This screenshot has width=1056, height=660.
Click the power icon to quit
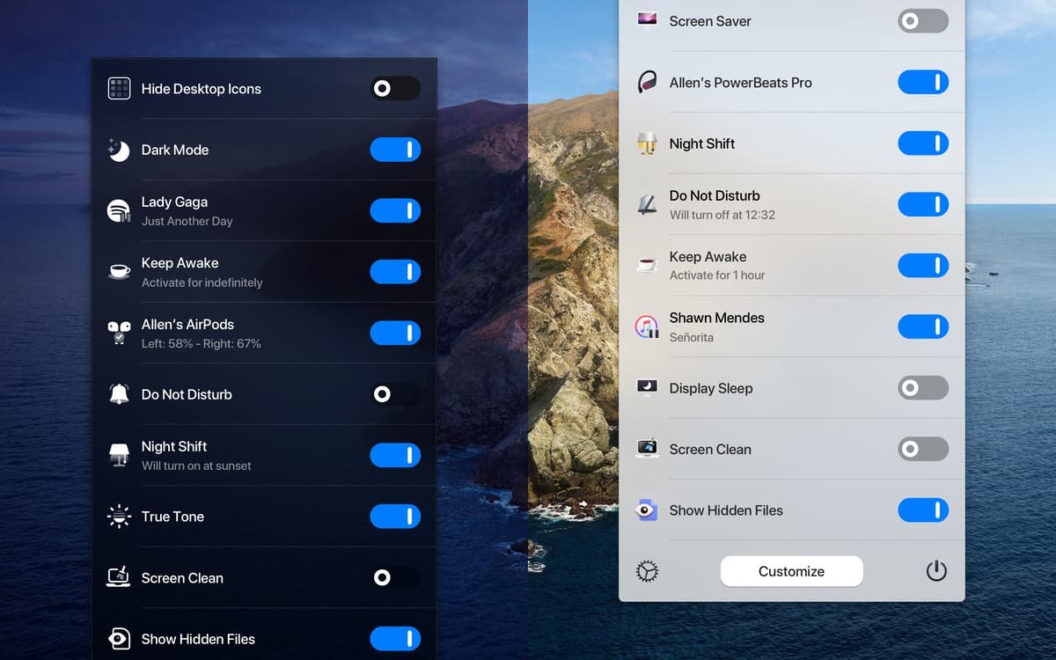(936, 571)
